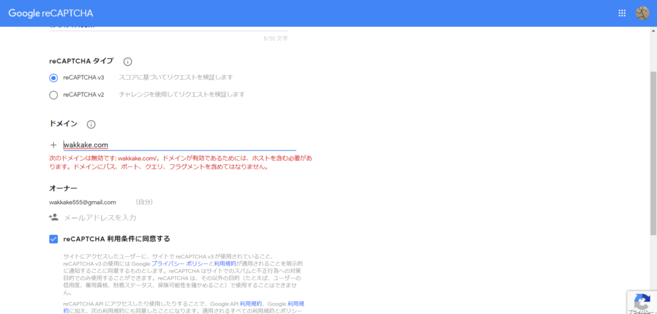Click the Google reCAPTCHA logo
This screenshot has height=314, width=657.
click(x=51, y=13)
